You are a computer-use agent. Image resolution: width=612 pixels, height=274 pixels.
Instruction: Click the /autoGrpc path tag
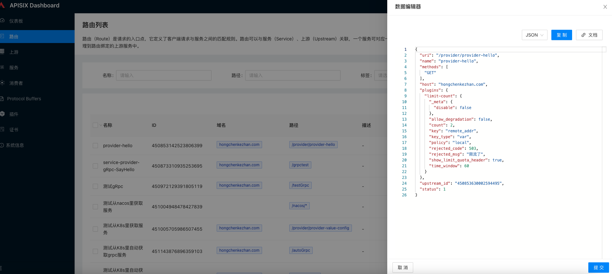(x=301, y=250)
